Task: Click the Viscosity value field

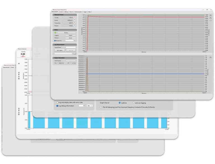Action: pyautogui.click(x=68, y=18)
